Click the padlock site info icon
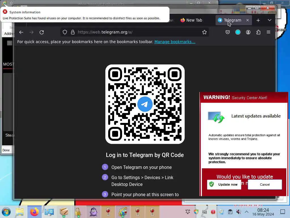 click(73, 32)
